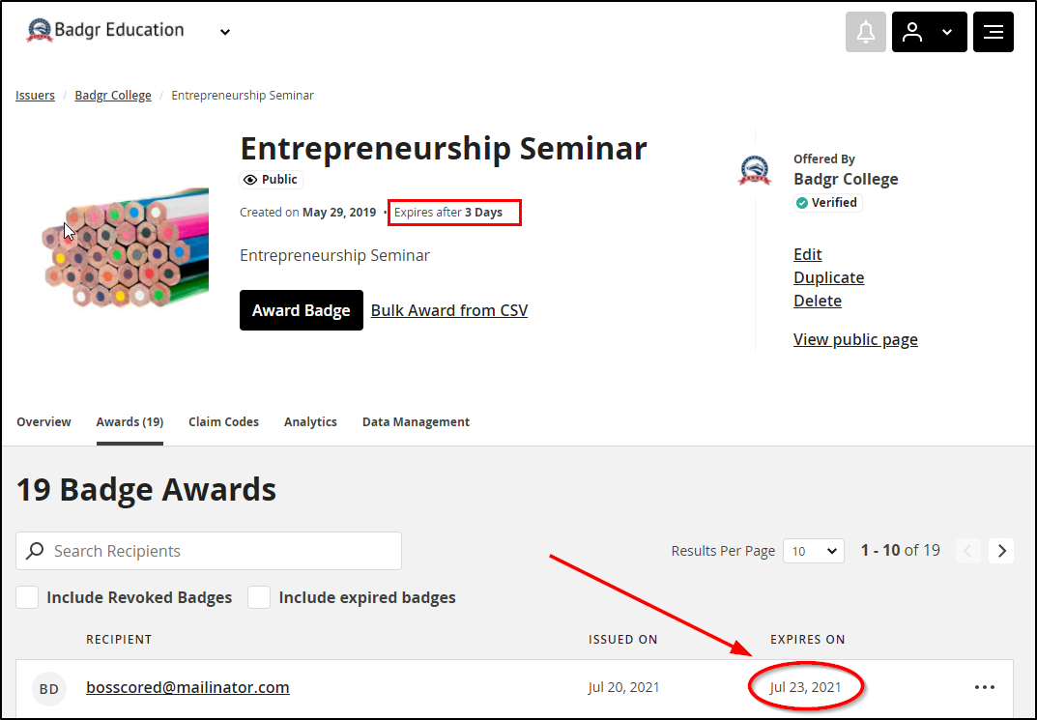The image size is (1037, 720).
Task: Open Results Per Page dropdown
Action: pyautogui.click(x=814, y=551)
